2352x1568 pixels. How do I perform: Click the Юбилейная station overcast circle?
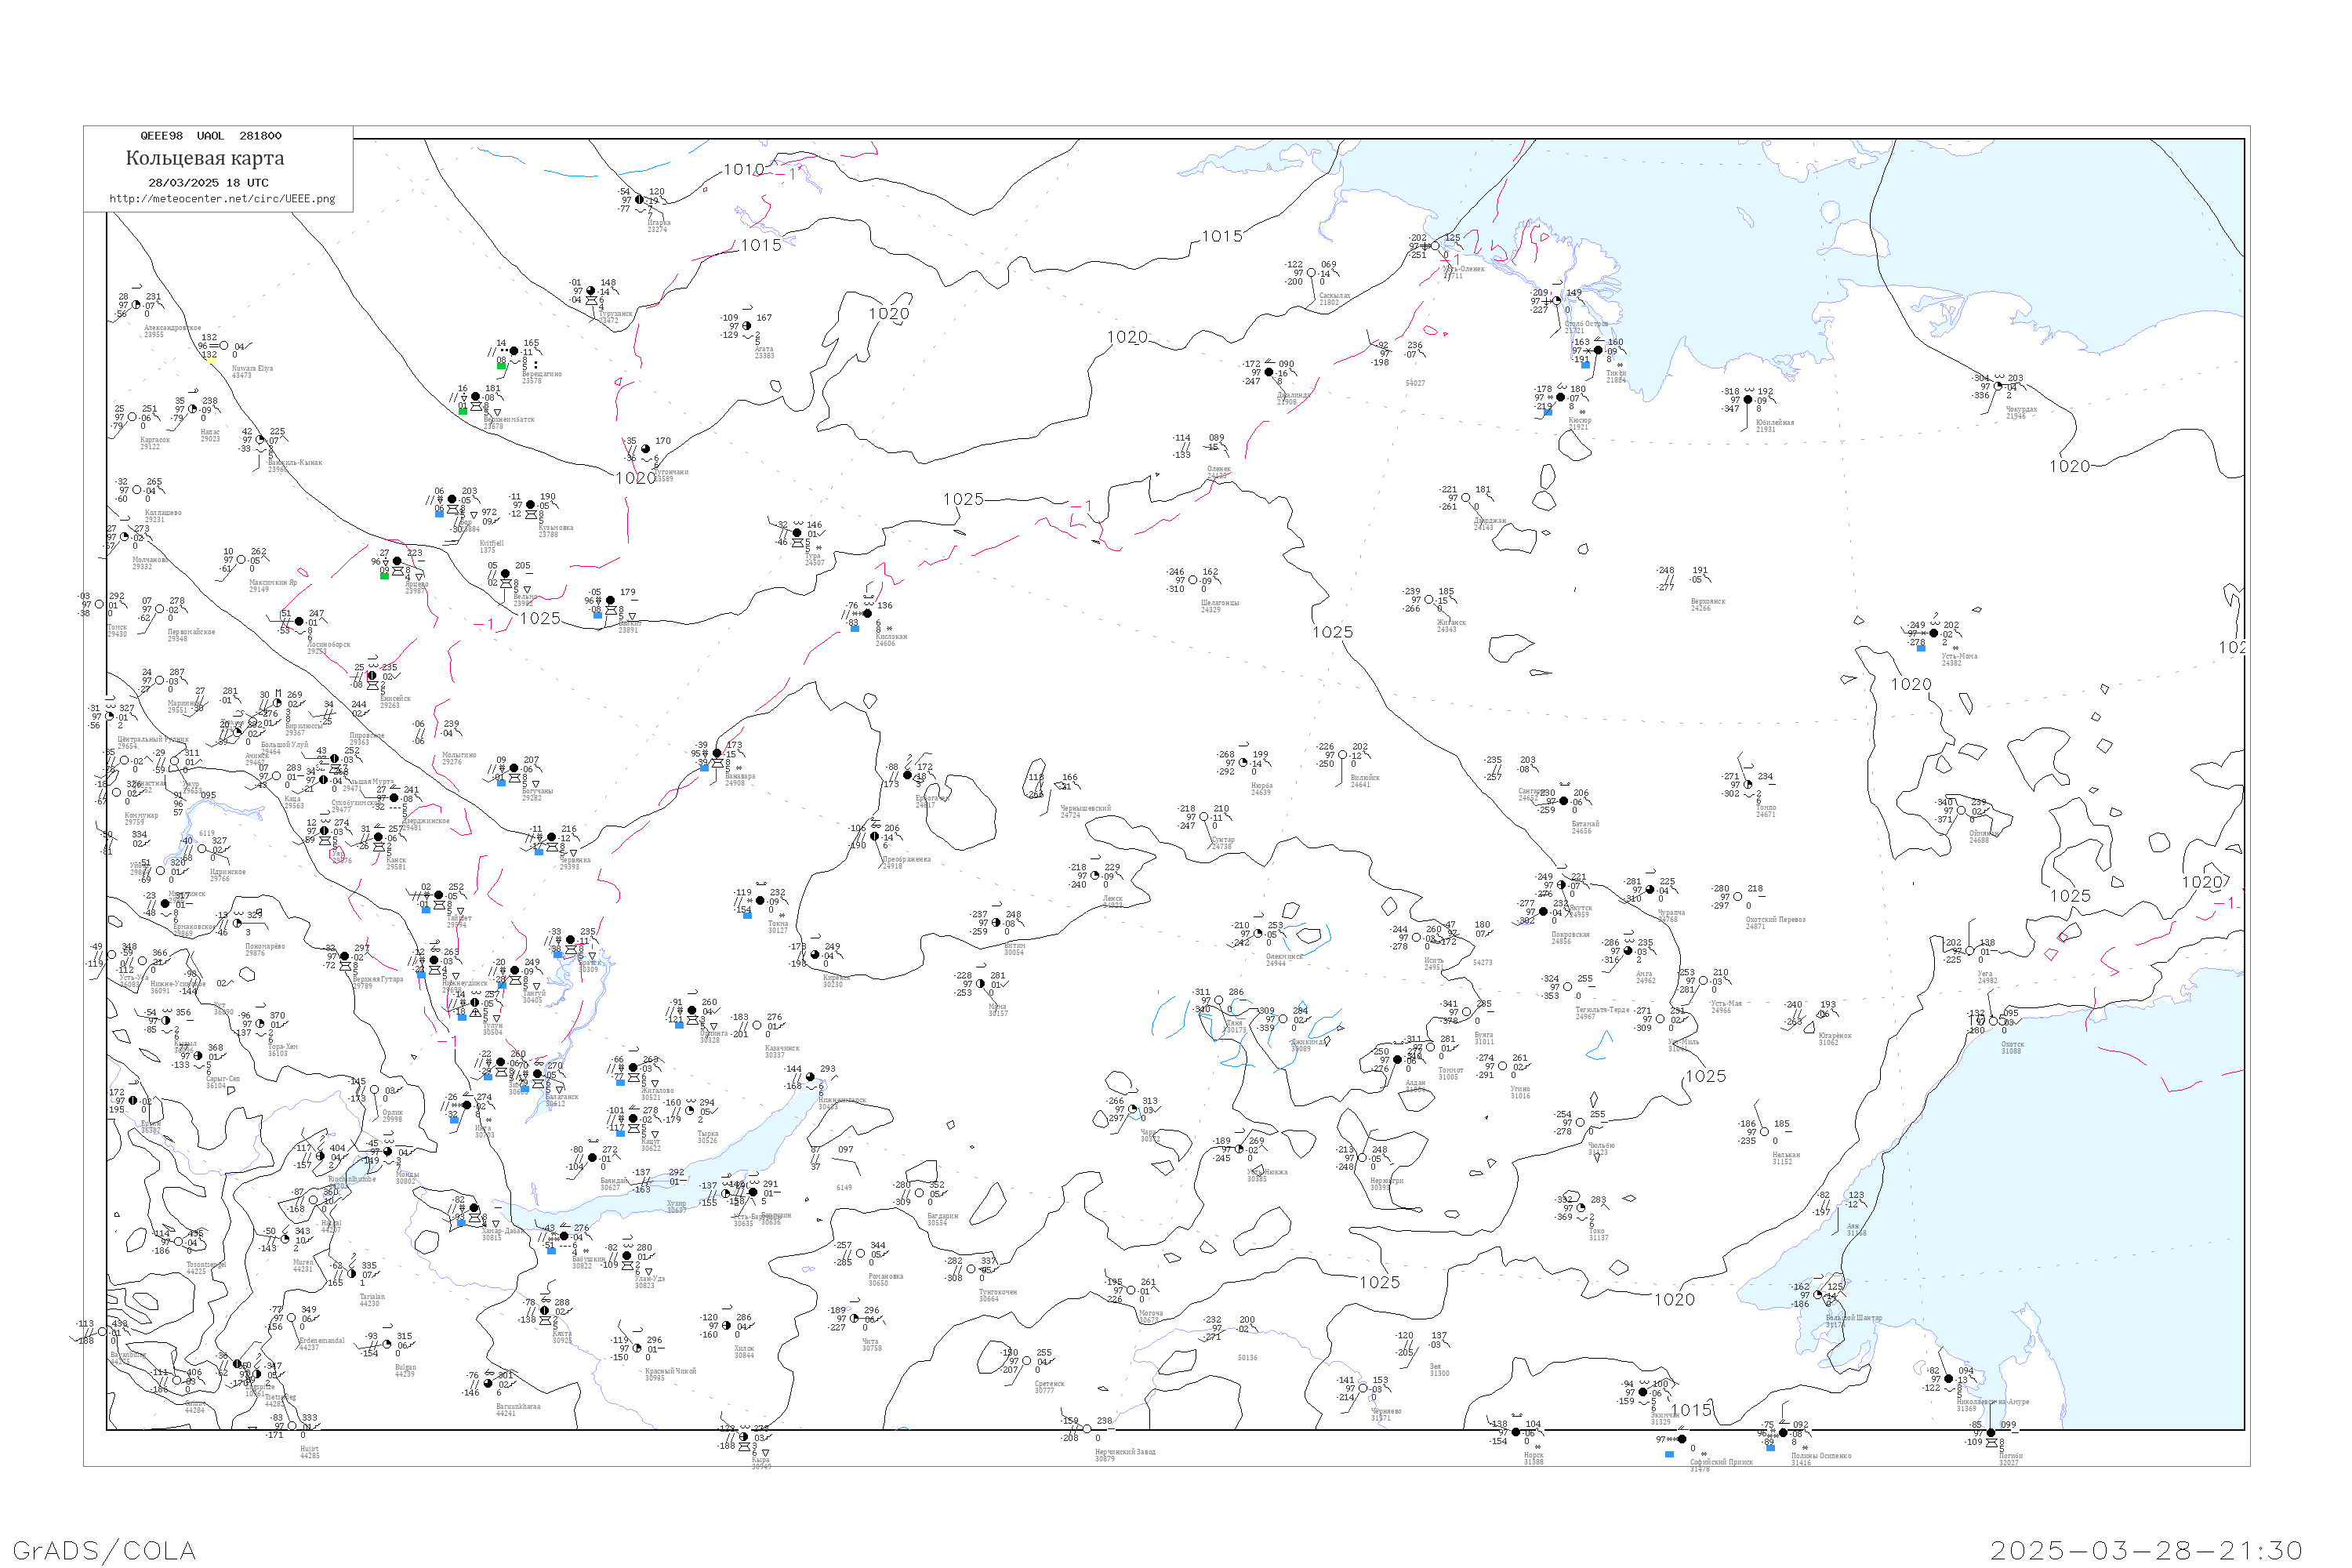[x=1748, y=399]
